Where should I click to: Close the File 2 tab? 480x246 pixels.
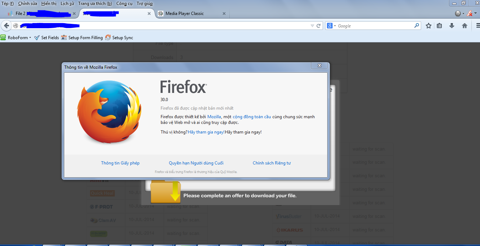(74, 14)
